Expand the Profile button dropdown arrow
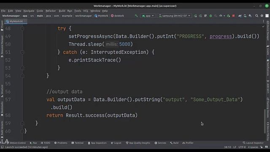Image resolution: width=270 pixels, height=152 pixels. [x=224, y=16]
